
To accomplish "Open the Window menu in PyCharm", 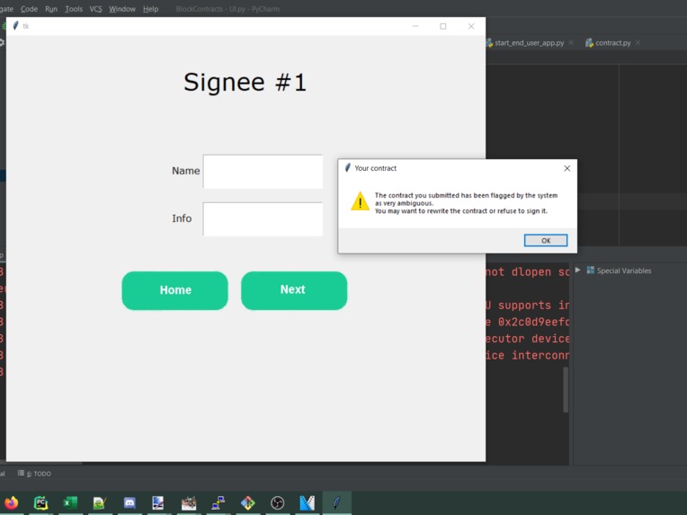I will click(x=121, y=9).
